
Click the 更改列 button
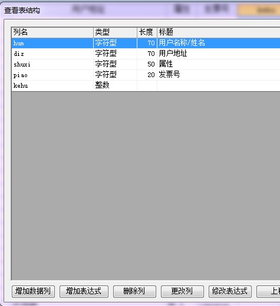[x=182, y=291]
